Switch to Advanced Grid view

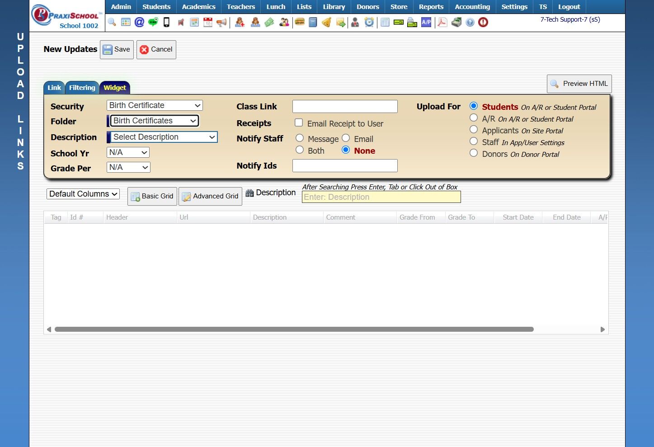(210, 197)
